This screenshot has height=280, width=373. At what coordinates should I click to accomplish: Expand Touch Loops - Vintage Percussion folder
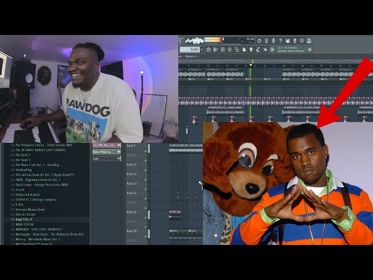click(x=40, y=184)
